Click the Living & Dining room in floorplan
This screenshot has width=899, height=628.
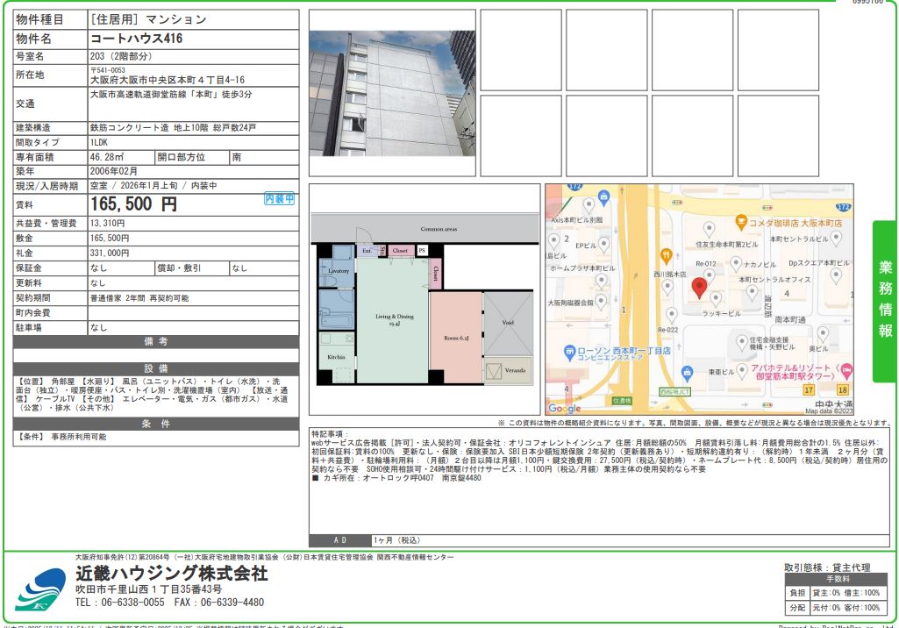point(392,320)
